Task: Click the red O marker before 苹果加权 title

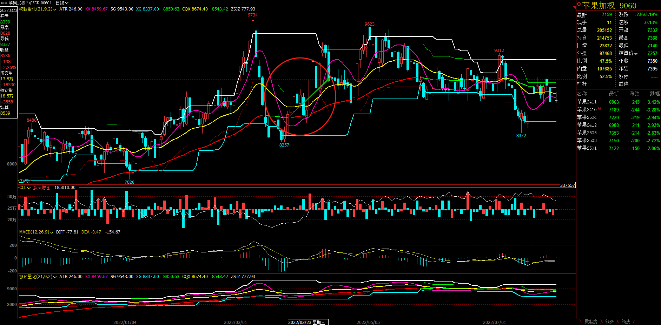Action: 579,4
